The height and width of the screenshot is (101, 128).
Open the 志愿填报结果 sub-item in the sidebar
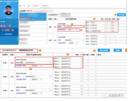point(8,34)
